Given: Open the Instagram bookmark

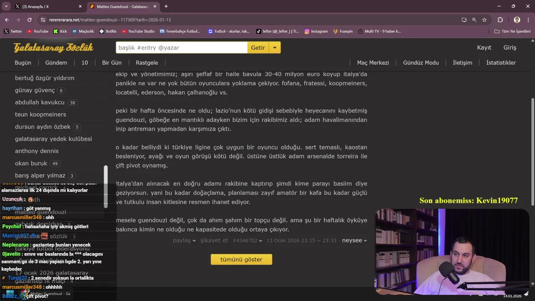Looking at the screenshot, I should tap(316, 31).
